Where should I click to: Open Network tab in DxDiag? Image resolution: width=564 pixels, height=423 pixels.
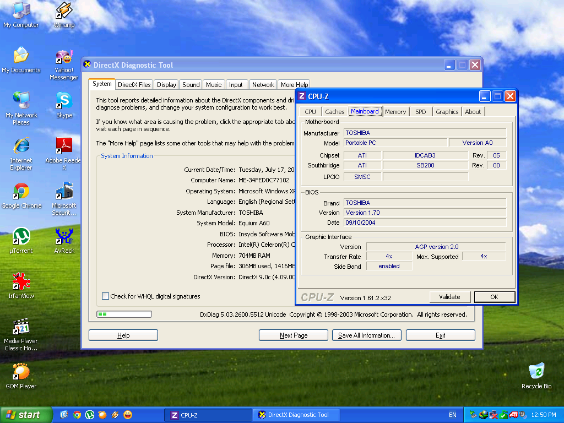click(x=263, y=85)
